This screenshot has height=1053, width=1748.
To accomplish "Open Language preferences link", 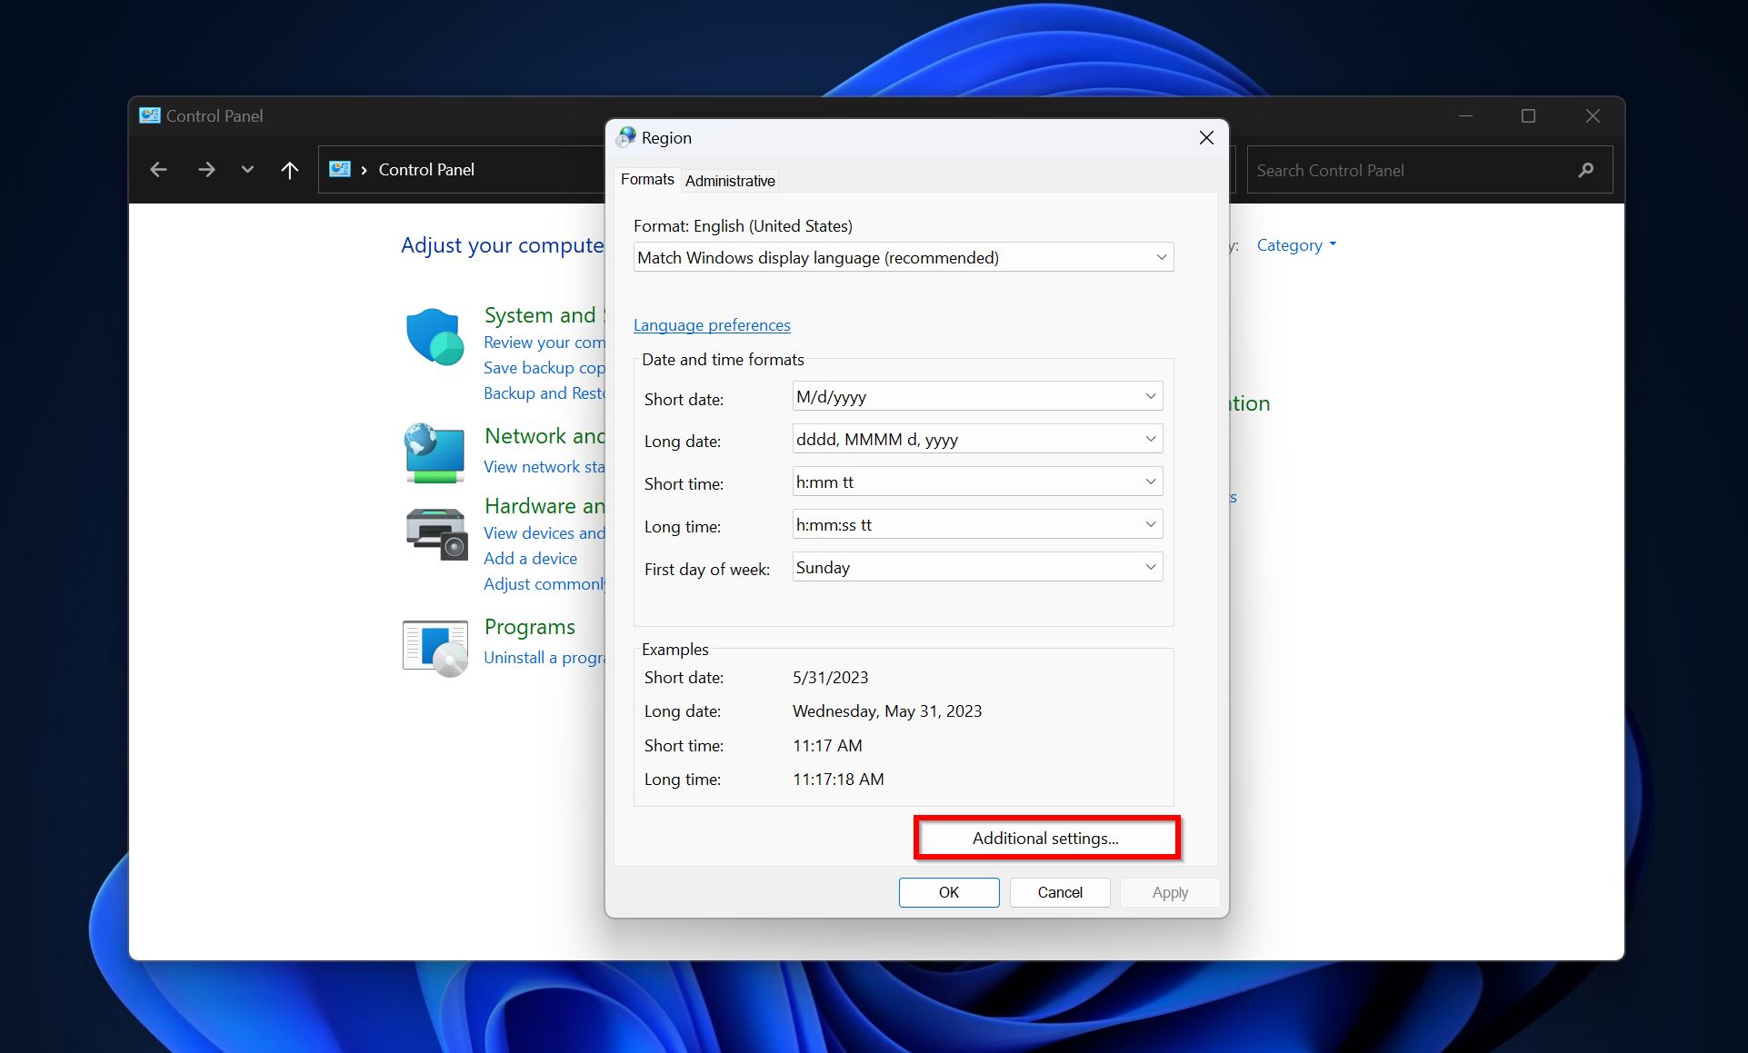I will click(712, 323).
